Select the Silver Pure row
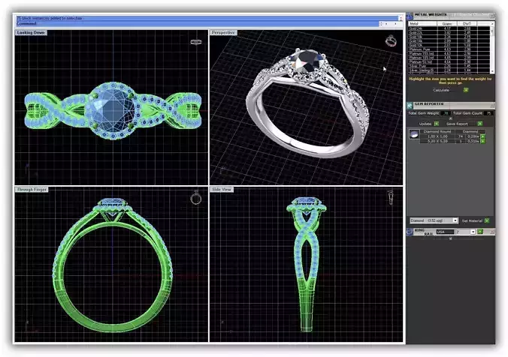 point(449,66)
